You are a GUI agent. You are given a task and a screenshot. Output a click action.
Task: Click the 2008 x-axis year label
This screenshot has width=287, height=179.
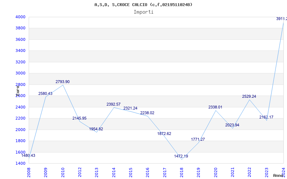tap(29, 173)
